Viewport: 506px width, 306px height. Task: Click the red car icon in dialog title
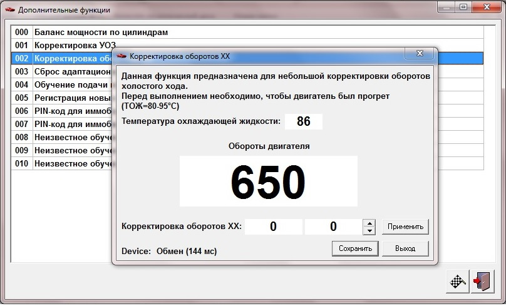click(121, 56)
